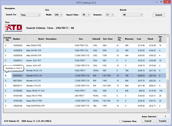Sort by Retail column header

pos(152,39)
